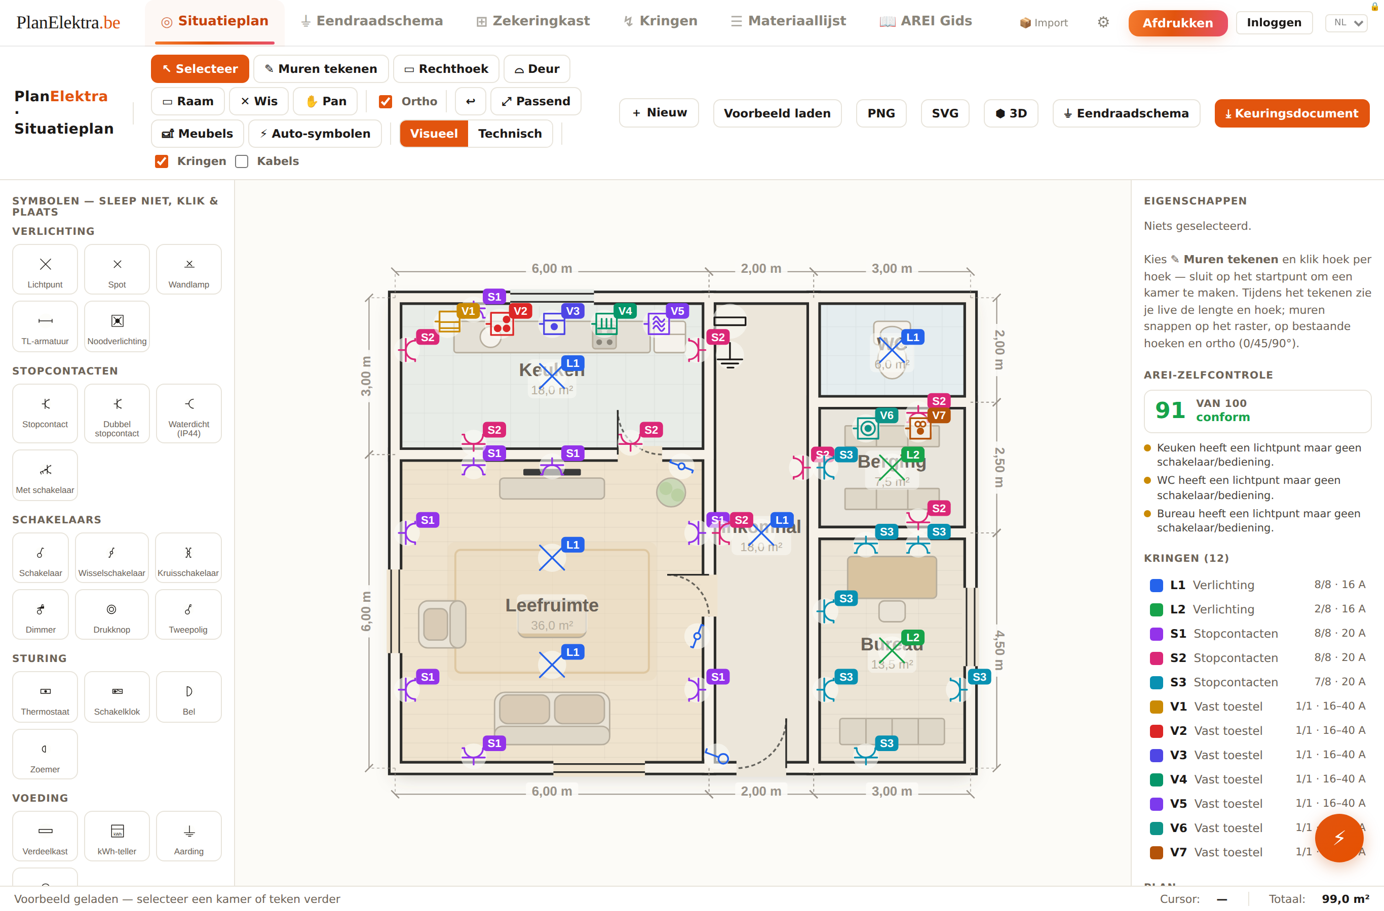Choose the single Stopcontact symbol

point(45,413)
